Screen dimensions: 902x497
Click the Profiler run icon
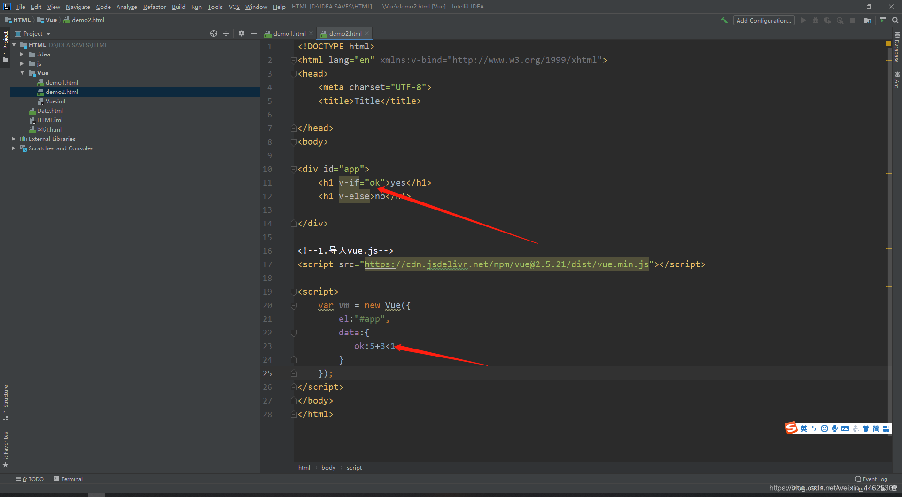tap(840, 20)
